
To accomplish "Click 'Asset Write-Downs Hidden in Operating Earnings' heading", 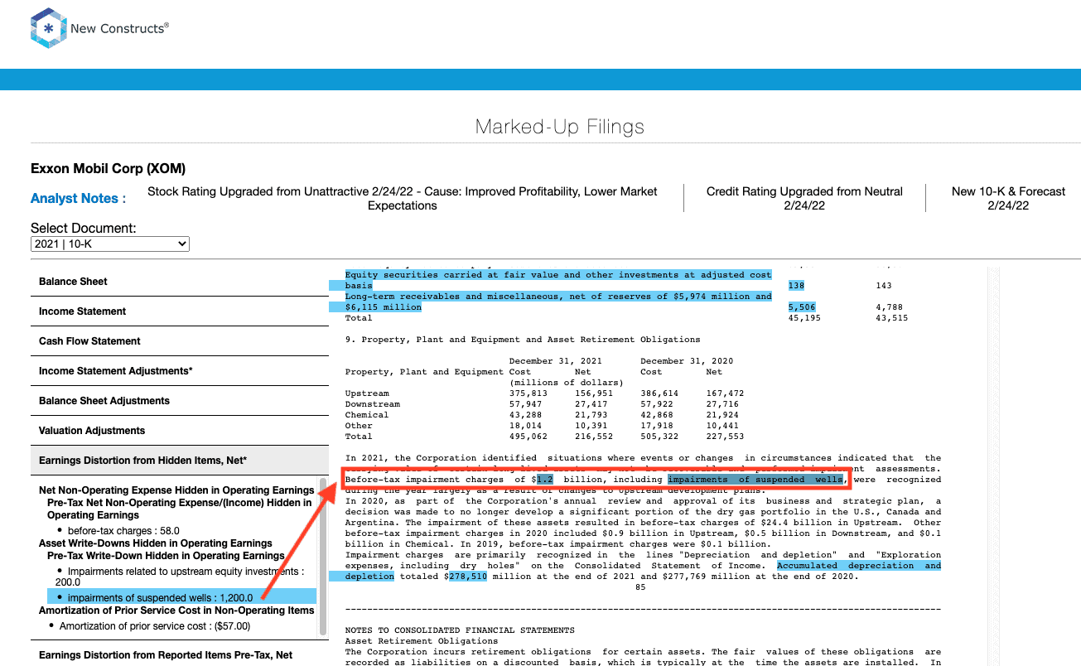I will click(156, 543).
